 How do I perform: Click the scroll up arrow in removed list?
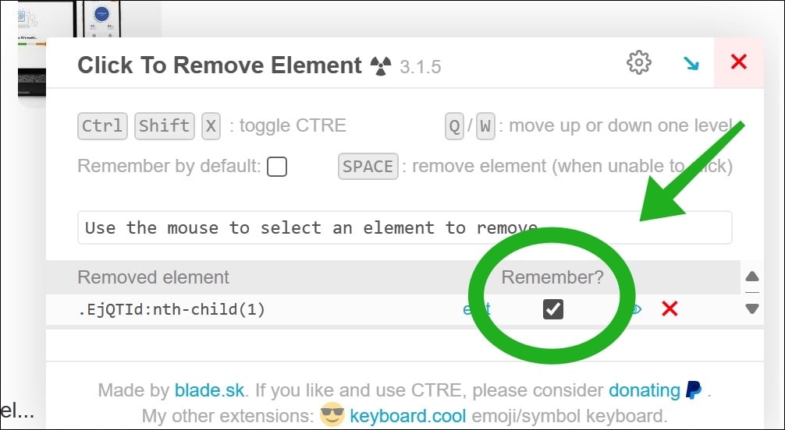[x=752, y=277]
